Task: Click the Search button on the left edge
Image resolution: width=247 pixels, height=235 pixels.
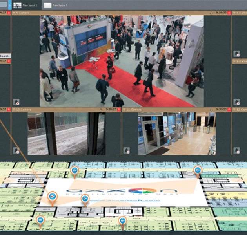Action: (x=5, y=56)
